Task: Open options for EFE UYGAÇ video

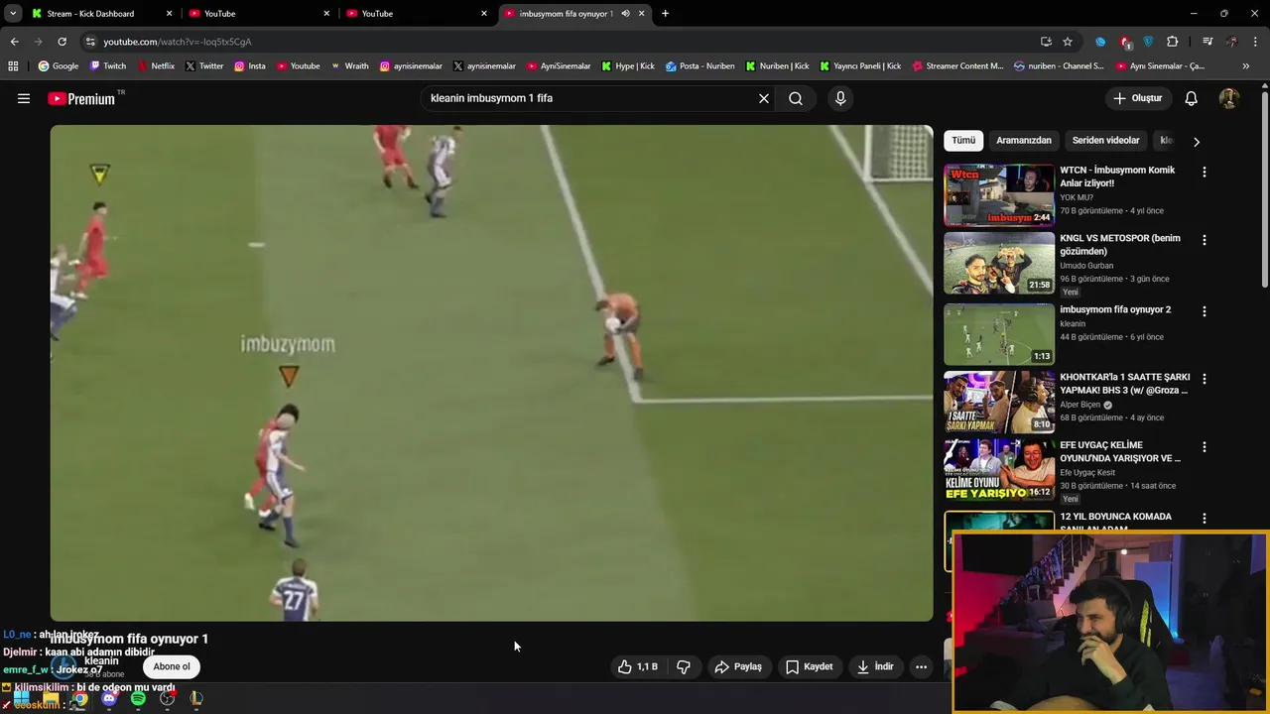Action: [x=1205, y=447]
